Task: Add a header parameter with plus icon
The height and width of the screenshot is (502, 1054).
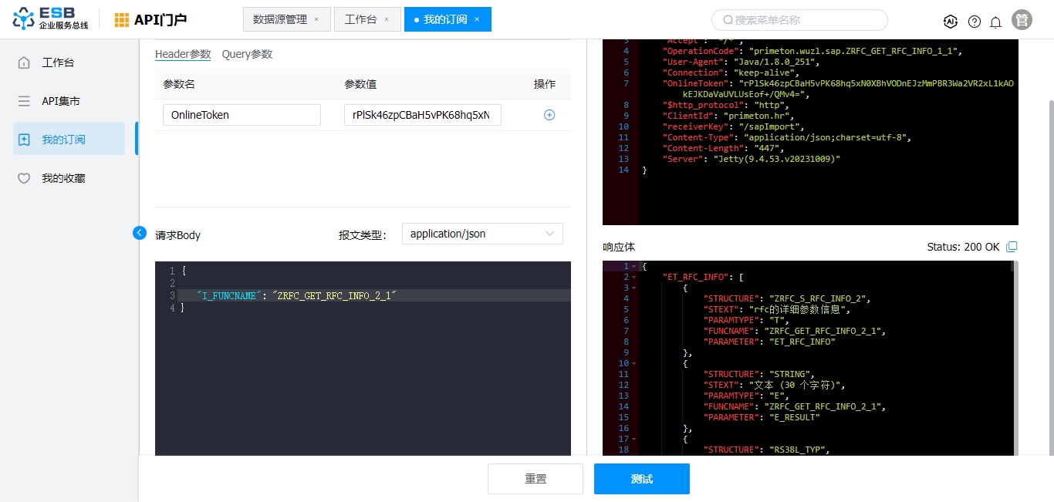Action: pos(549,115)
